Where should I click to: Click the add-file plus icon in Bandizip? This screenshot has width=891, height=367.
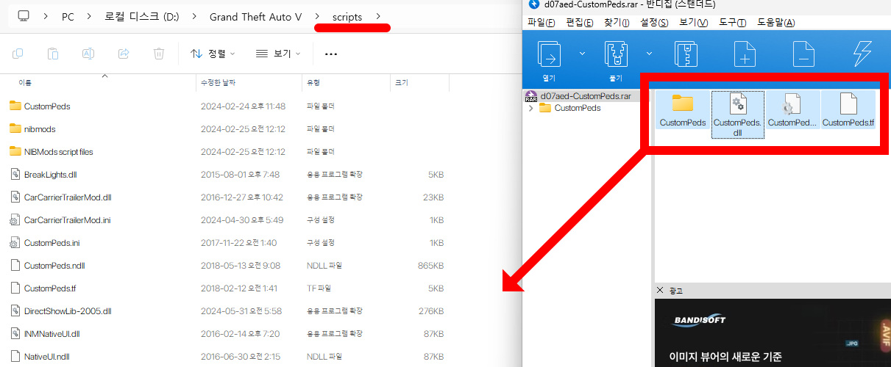[x=745, y=54]
